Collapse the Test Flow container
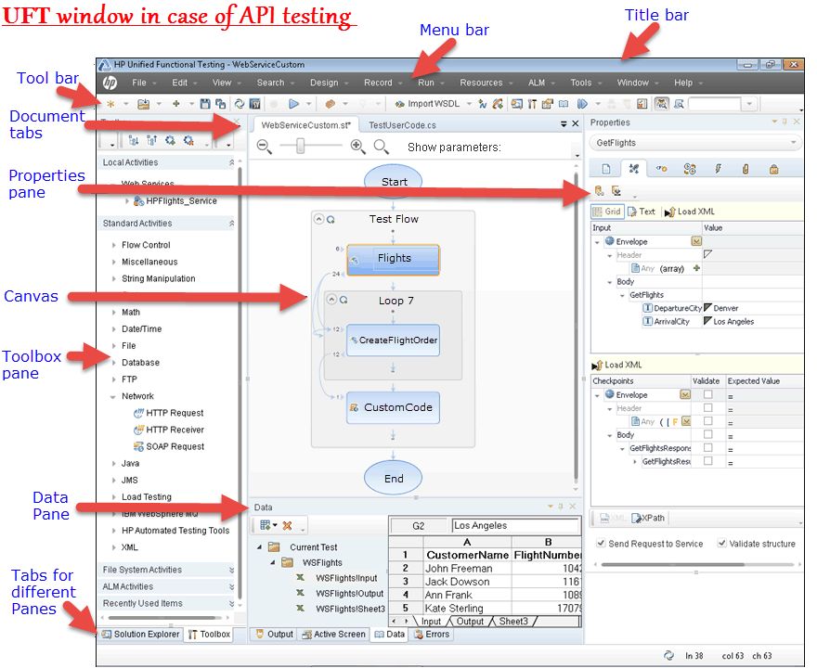The width and height of the screenshot is (817, 668). (x=318, y=219)
